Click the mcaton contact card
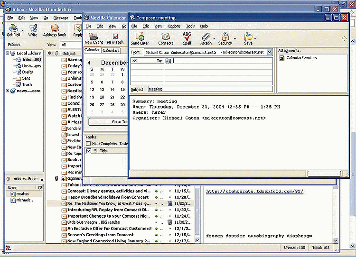Screen dimensions: 356x257 point(19,194)
